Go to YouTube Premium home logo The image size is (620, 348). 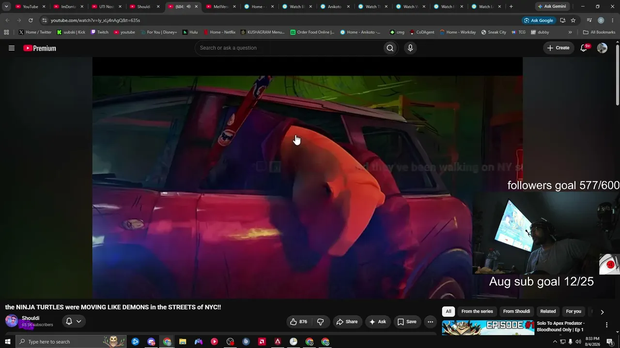point(40,48)
